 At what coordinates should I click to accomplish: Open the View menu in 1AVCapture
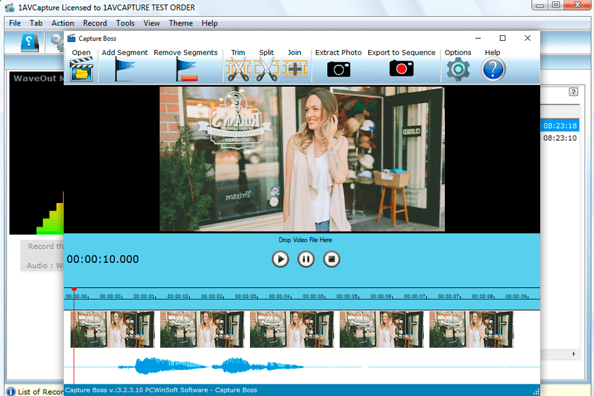[x=152, y=23]
